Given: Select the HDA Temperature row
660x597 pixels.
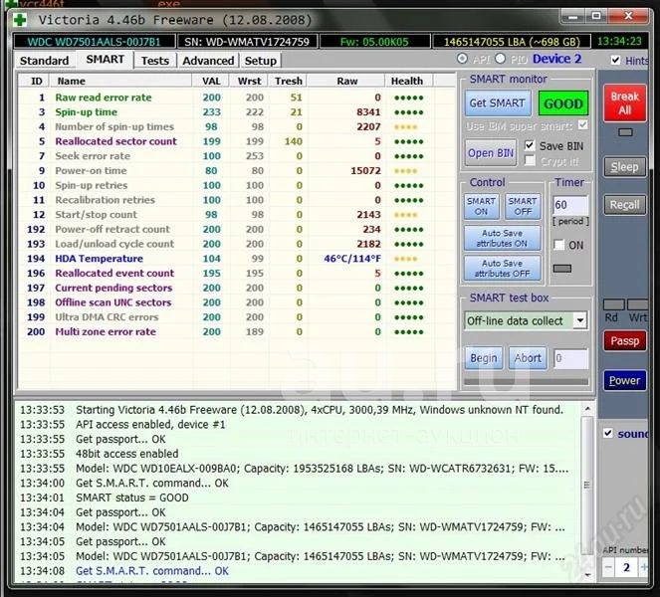Looking at the screenshot, I should point(236,259).
